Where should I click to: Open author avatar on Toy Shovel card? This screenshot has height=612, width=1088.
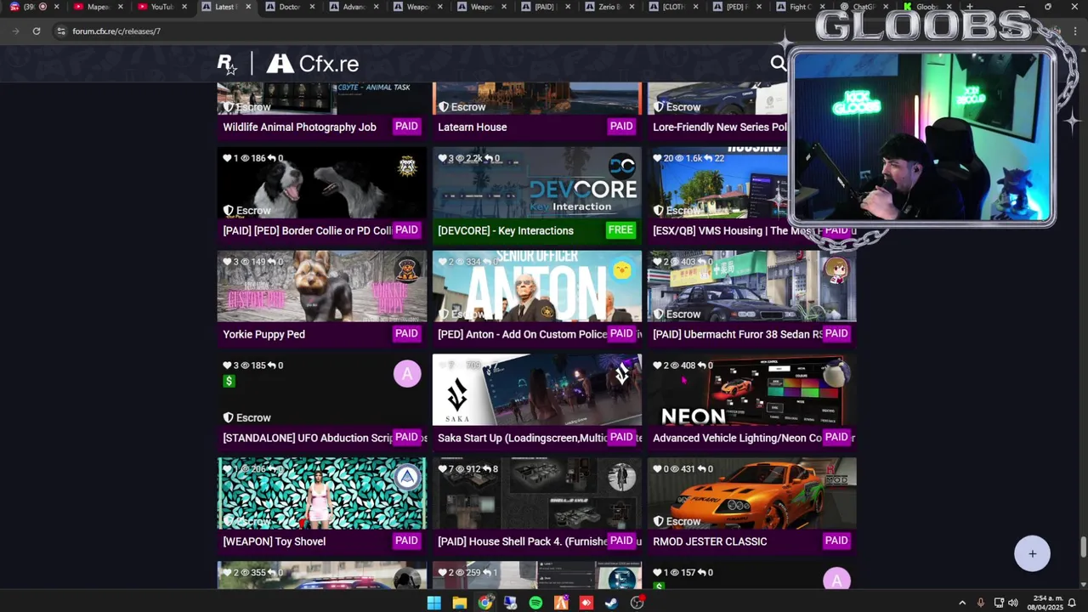(x=408, y=478)
